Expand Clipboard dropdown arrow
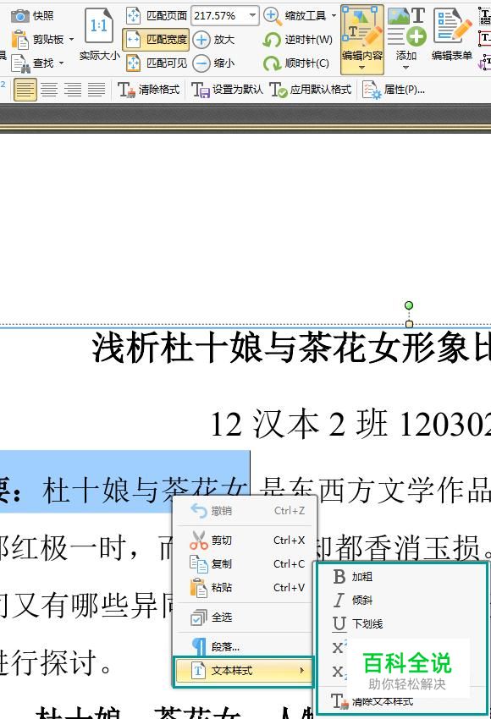This screenshot has height=719, width=491. pos(71,40)
